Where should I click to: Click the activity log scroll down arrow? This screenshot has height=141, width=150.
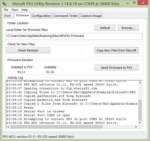click(140, 123)
